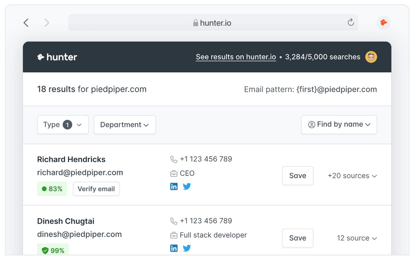
Task: Open Richard Hendricks' LinkedIn profile
Action: pyautogui.click(x=174, y=186)
